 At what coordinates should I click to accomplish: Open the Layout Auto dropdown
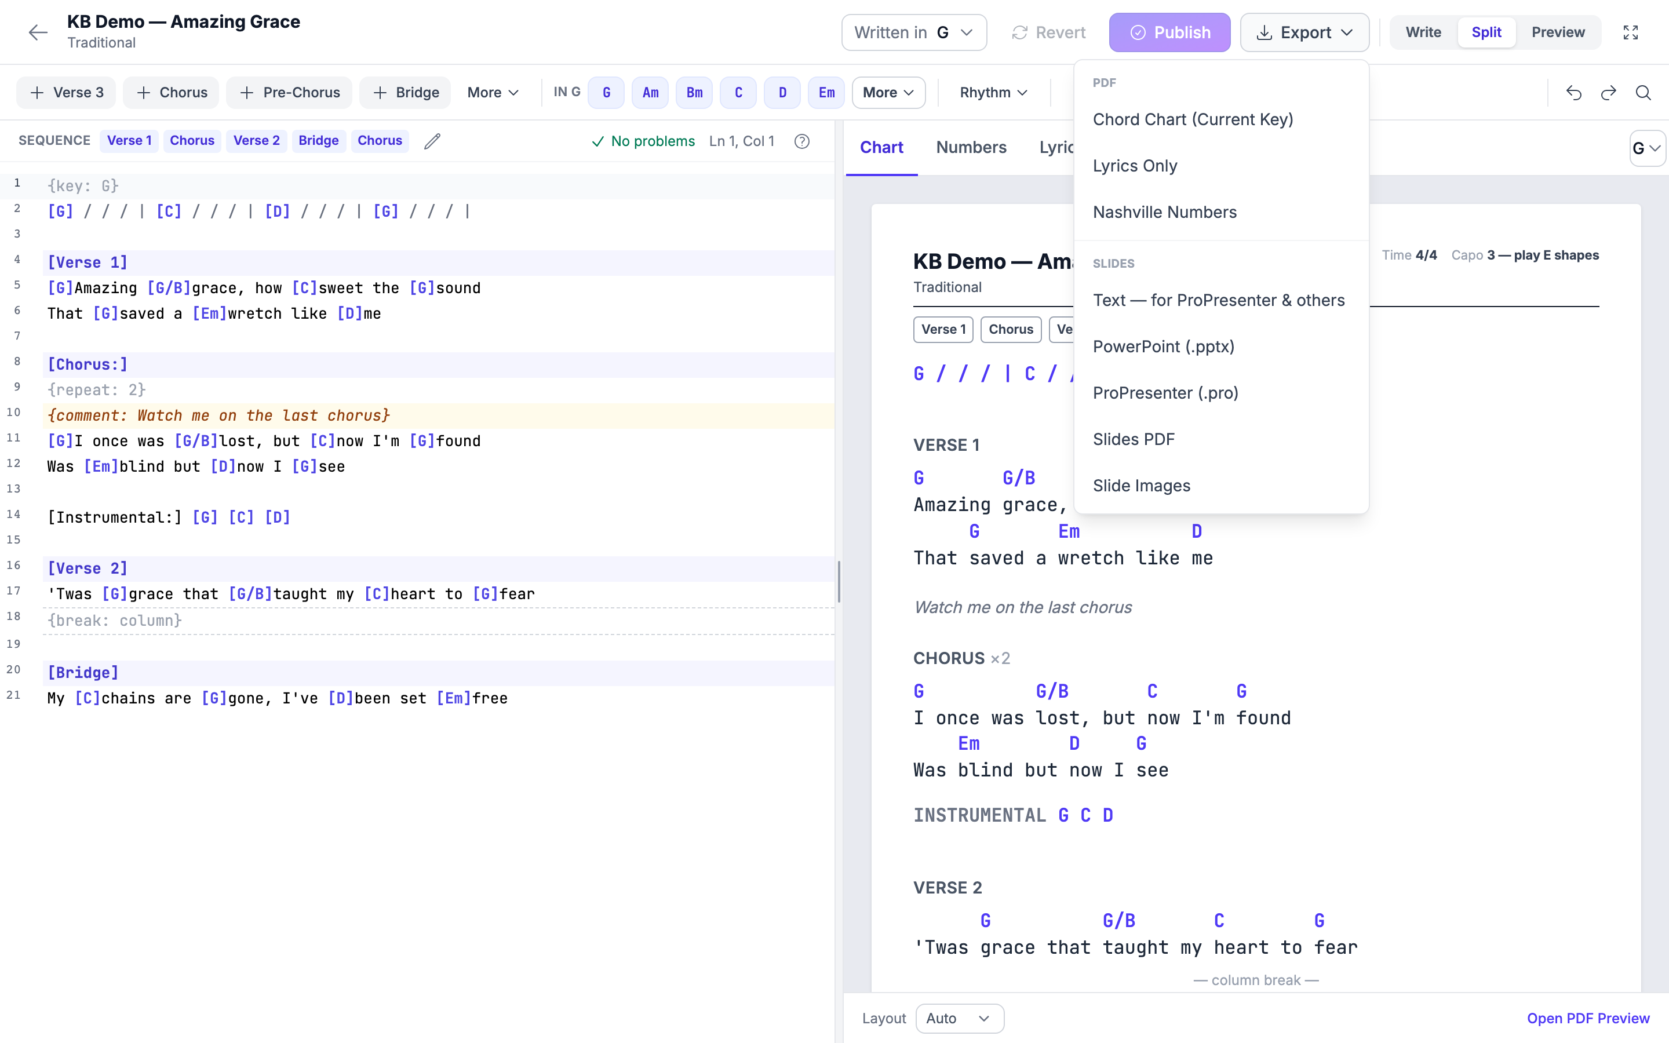click(x=959, y=1018)
